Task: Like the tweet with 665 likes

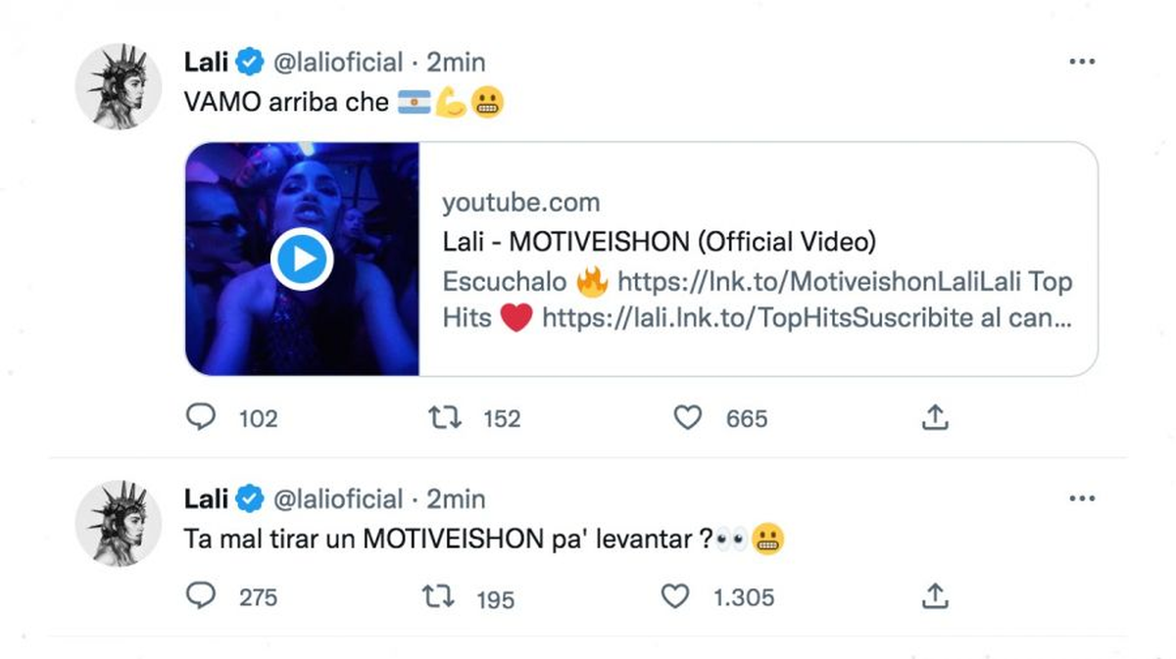Action: coord(688,418)
